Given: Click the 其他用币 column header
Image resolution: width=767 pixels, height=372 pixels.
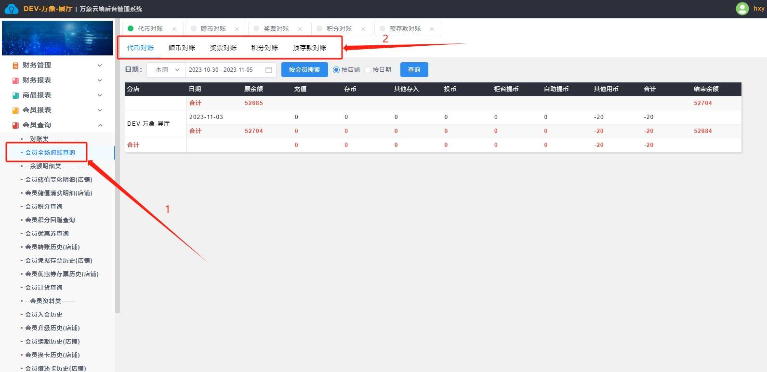Looking at the screenshot, I should tap(606, 89).
